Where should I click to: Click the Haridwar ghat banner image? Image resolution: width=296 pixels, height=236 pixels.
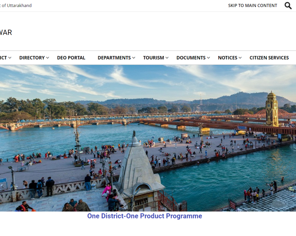[148, 138]
